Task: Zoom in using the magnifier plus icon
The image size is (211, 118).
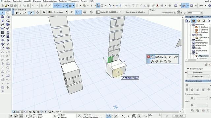Action: coord(30,112)
